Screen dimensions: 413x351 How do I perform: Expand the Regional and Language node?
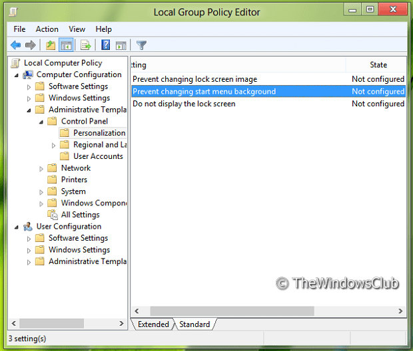point(53,146)
